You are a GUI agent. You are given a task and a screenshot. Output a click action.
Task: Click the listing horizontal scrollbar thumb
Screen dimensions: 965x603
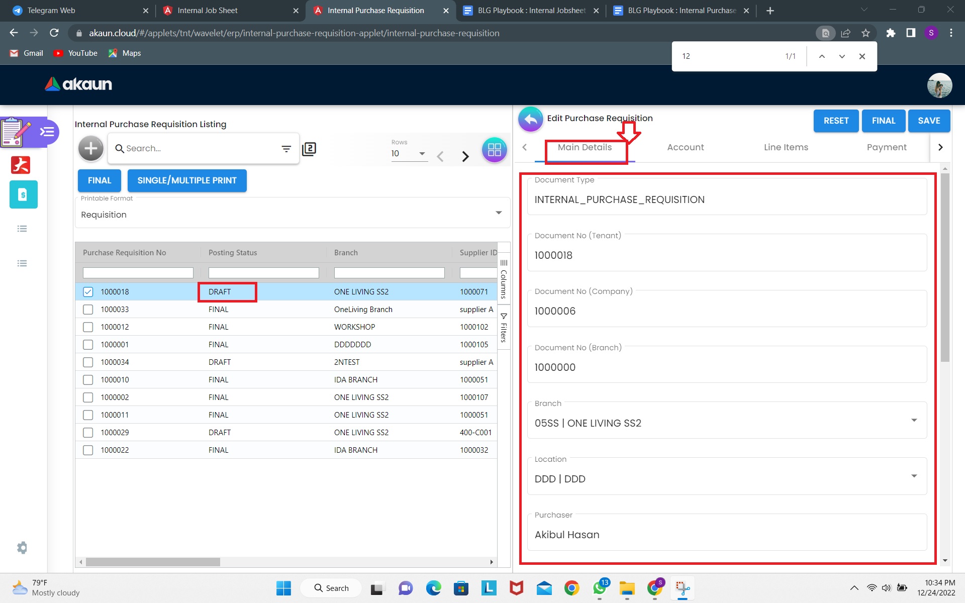click(x=152, y=562)
